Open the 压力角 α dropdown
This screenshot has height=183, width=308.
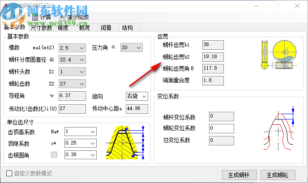point(132,48)
